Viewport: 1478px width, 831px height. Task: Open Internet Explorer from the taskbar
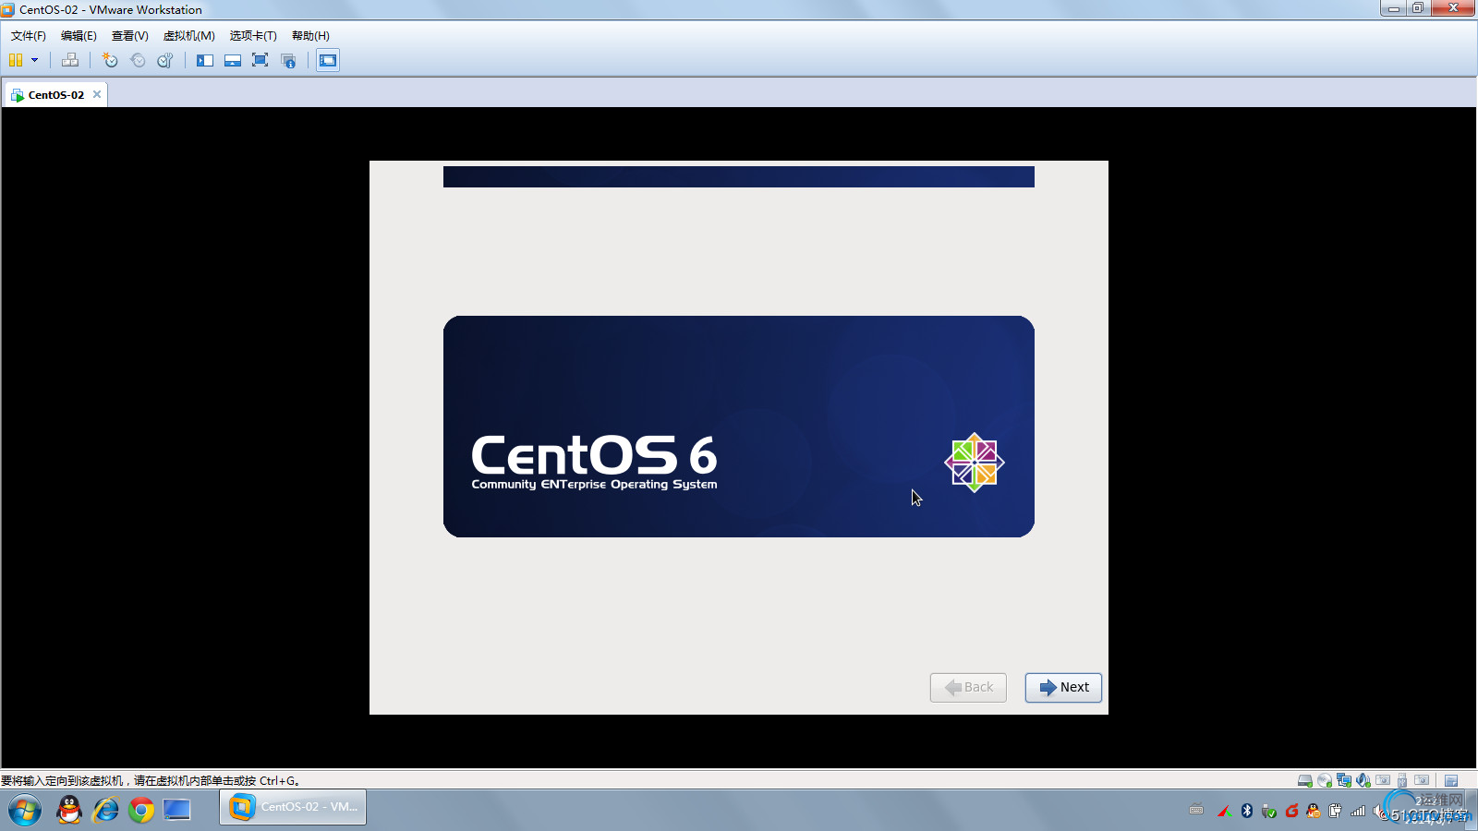[x=105, y=810]
